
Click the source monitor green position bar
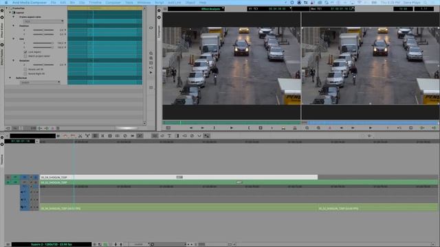[232, 123]
